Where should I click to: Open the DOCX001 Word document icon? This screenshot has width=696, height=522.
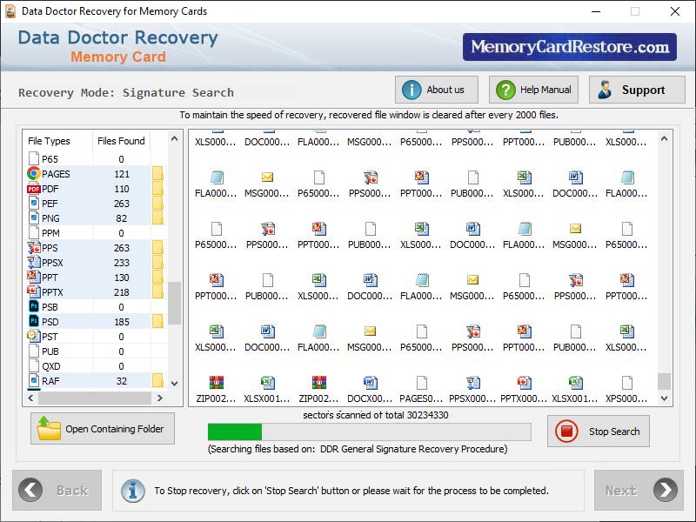click(371, 383)
